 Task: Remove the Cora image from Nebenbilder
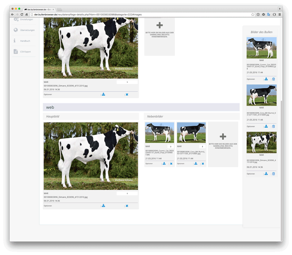click(x=203, y=163)
